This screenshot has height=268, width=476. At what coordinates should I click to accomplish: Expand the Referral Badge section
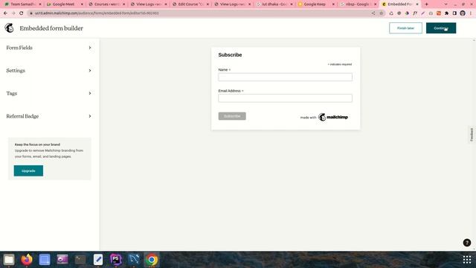coord(49,116)
